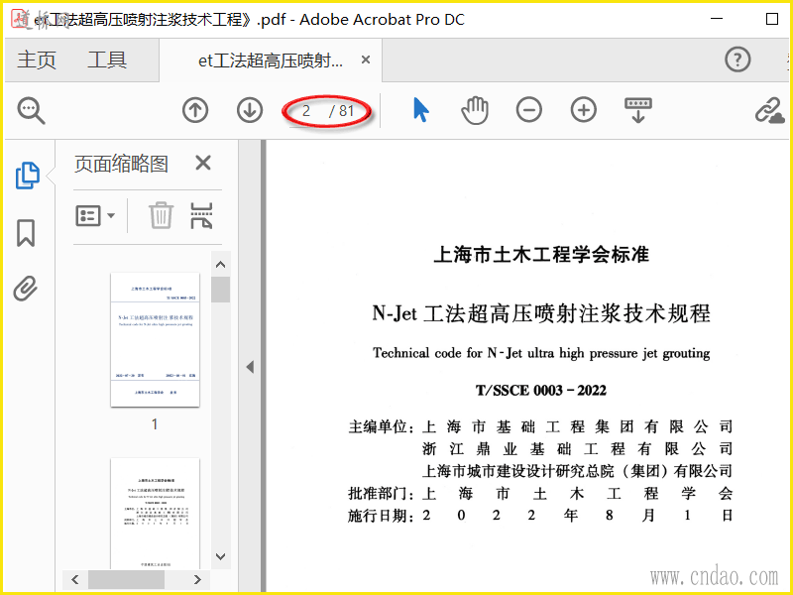Viewport: 793px width, 595px height.
Task: Select the hand pan tool
Action: (475, 110)
